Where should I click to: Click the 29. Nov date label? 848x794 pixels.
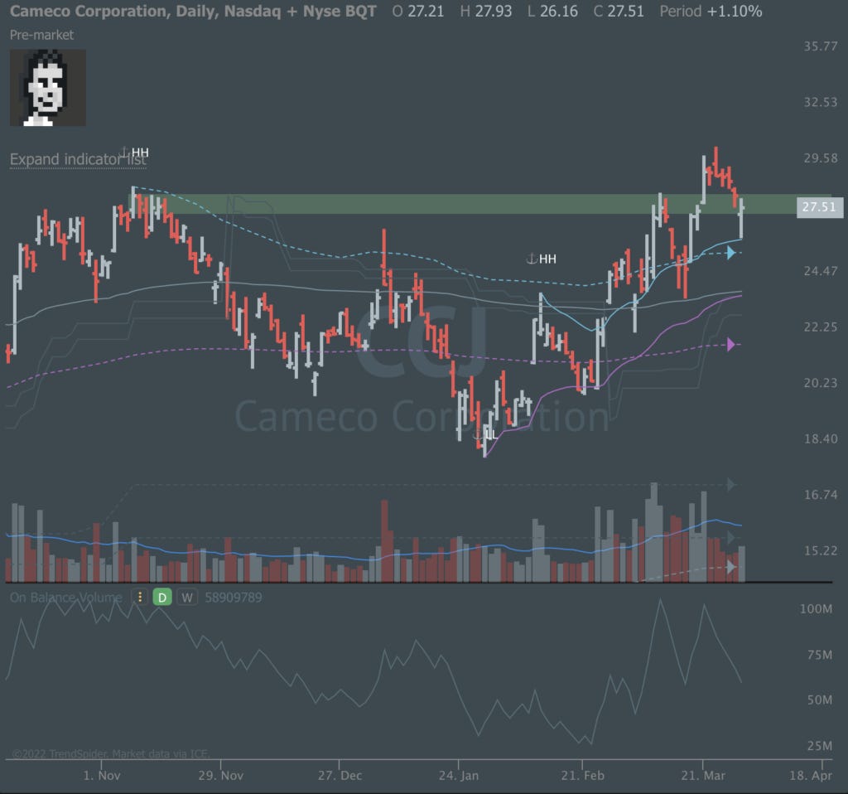[x=220, y=775]
